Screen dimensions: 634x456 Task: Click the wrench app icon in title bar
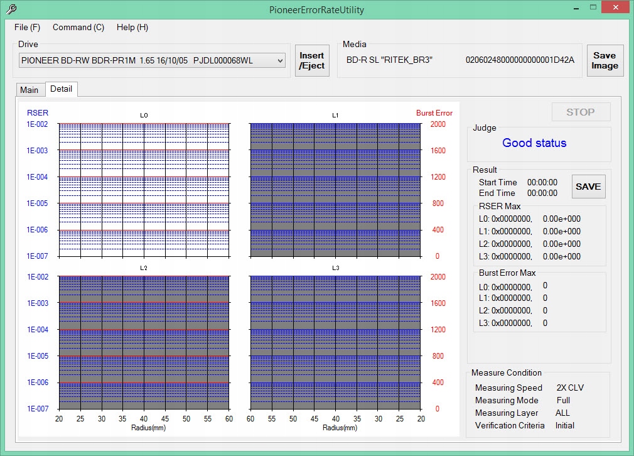pos(11,9)
